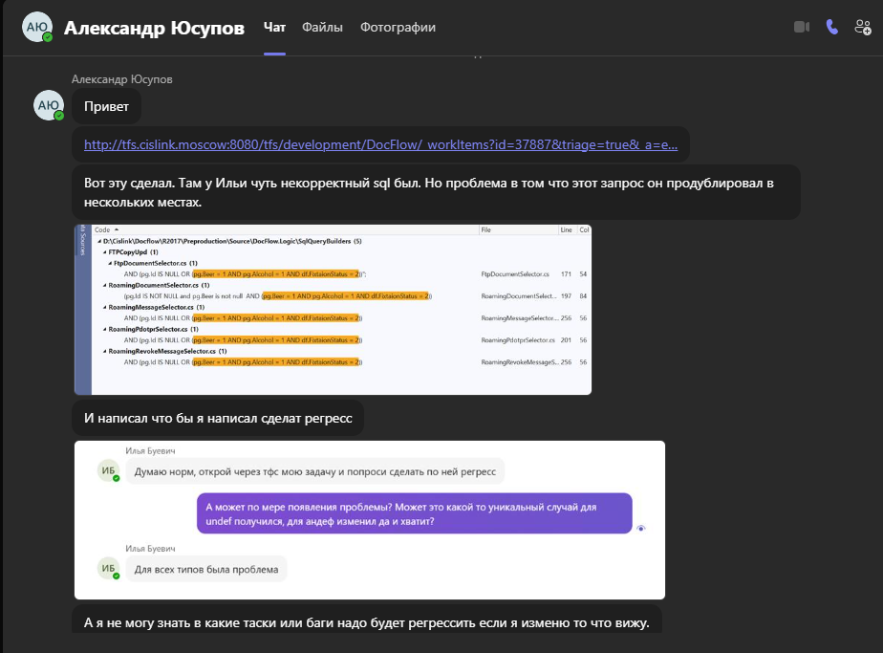Open the Илья Буевич conversation screenshot

tap(369, 520)
